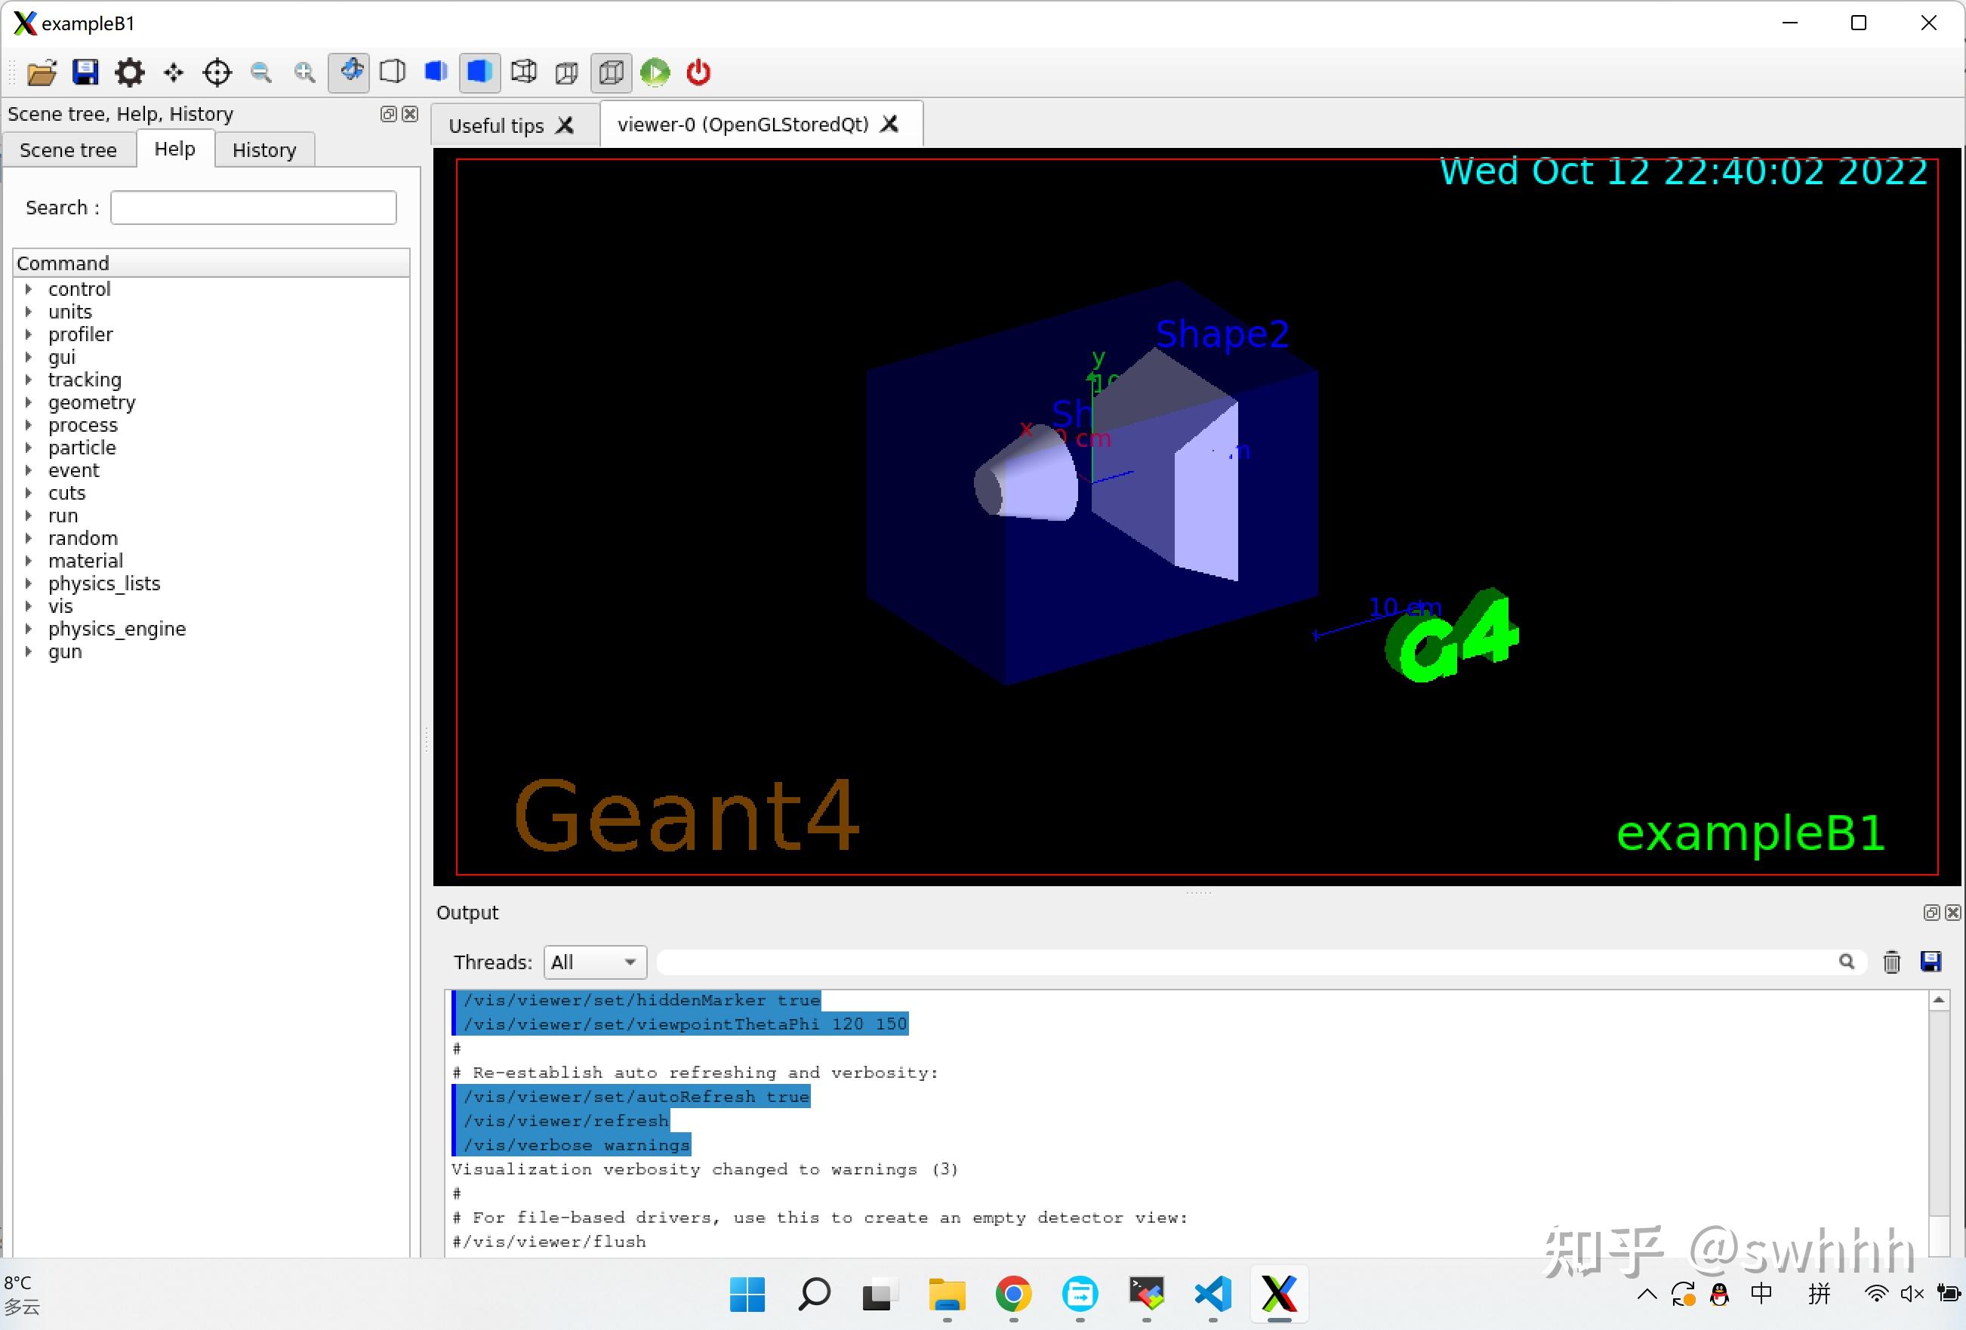
Task: Expand the vis command tree
Action: click(x=30, y=606)
